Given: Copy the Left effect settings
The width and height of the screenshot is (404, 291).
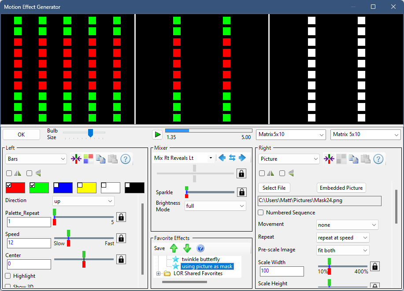Looking at the screenshot, I should 100,159.
